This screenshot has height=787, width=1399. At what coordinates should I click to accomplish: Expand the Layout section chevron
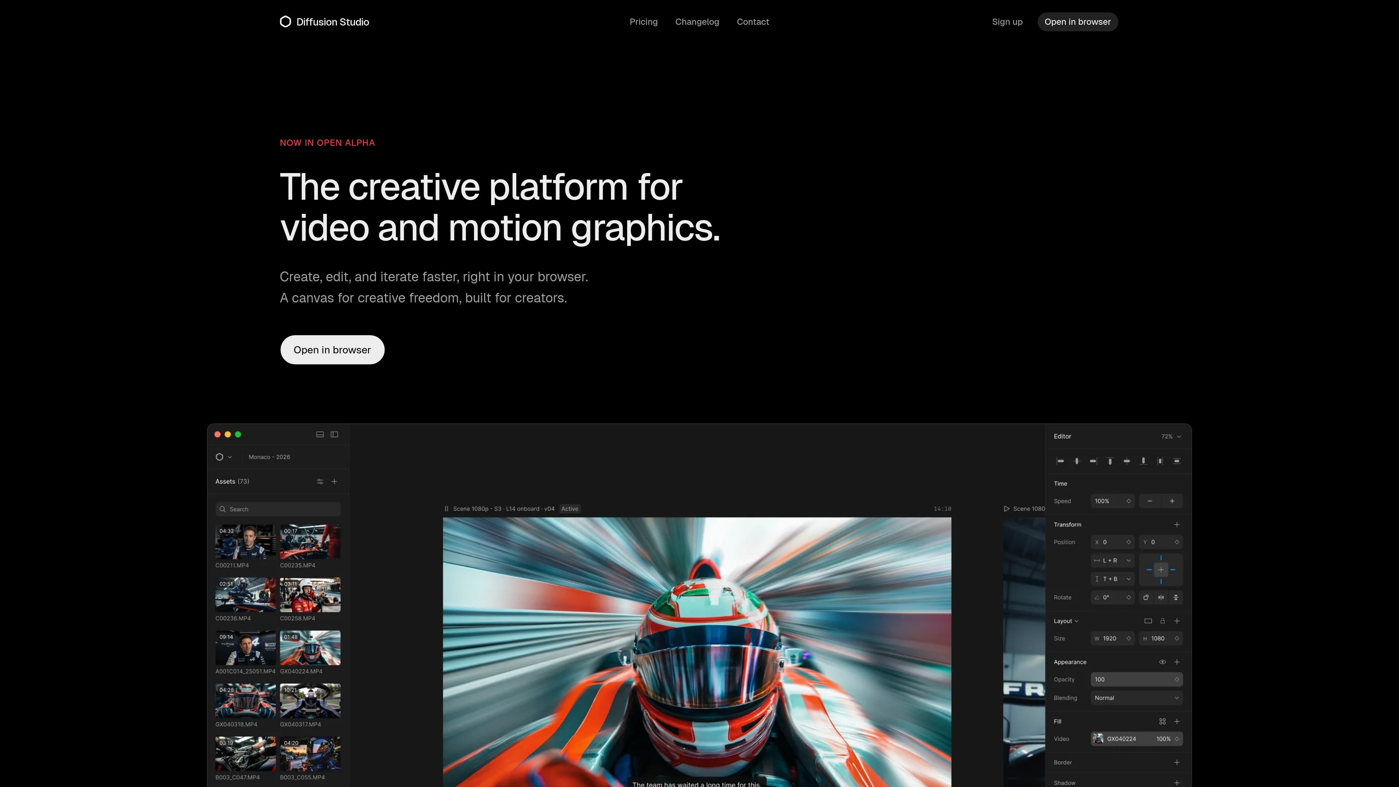[1076, 621]
